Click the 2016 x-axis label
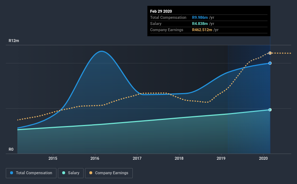The width and height of the screenshot is (297, 184). coord(95,158)
